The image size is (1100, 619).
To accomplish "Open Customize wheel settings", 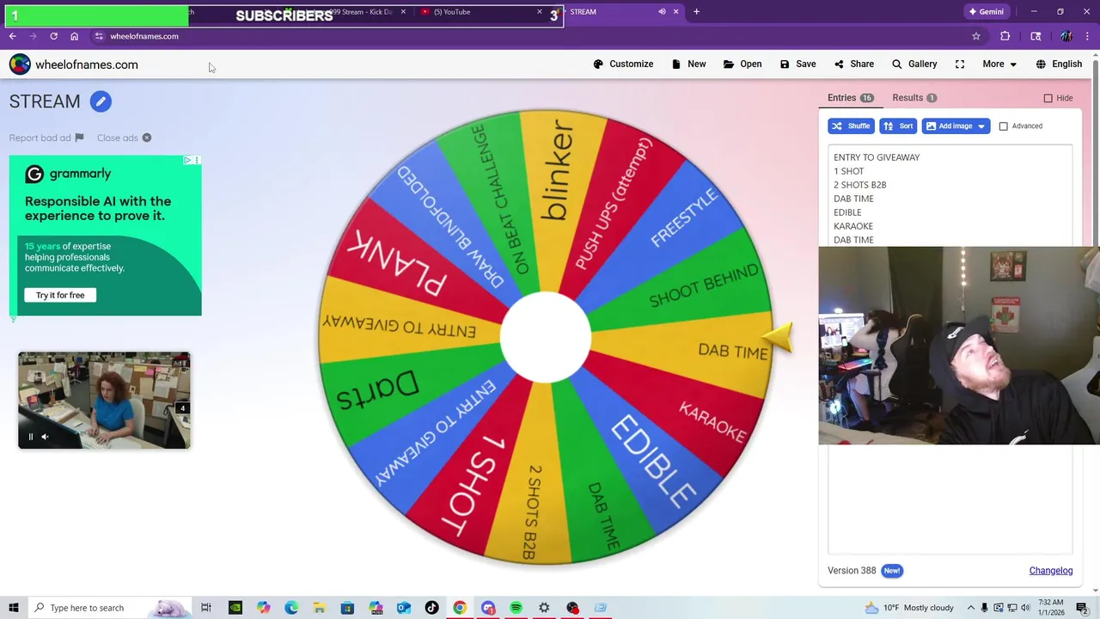I will pos(623,64).
